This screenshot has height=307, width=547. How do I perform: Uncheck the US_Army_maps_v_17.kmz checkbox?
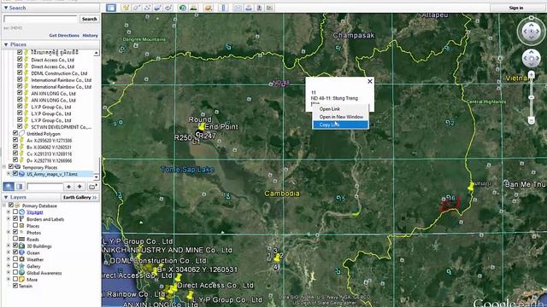point(15,173)
